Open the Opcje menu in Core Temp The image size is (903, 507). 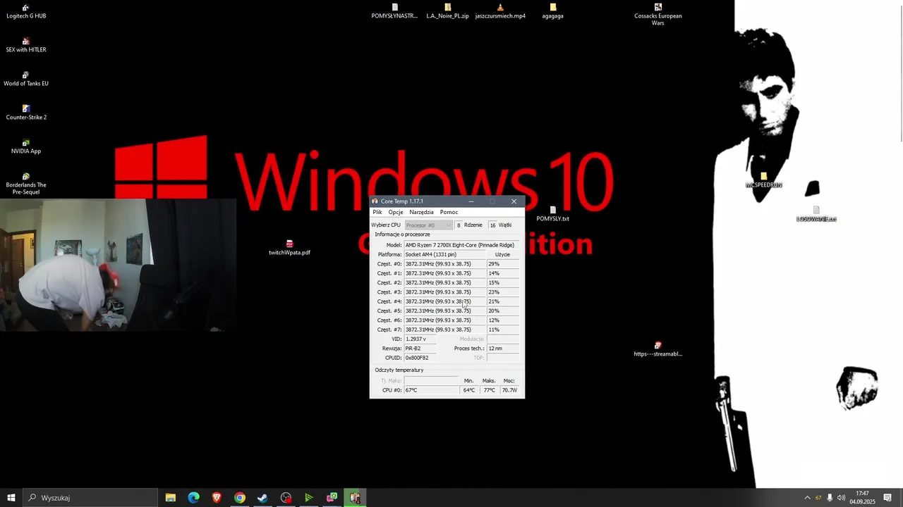pyautogui.click(x=396, y=212)
